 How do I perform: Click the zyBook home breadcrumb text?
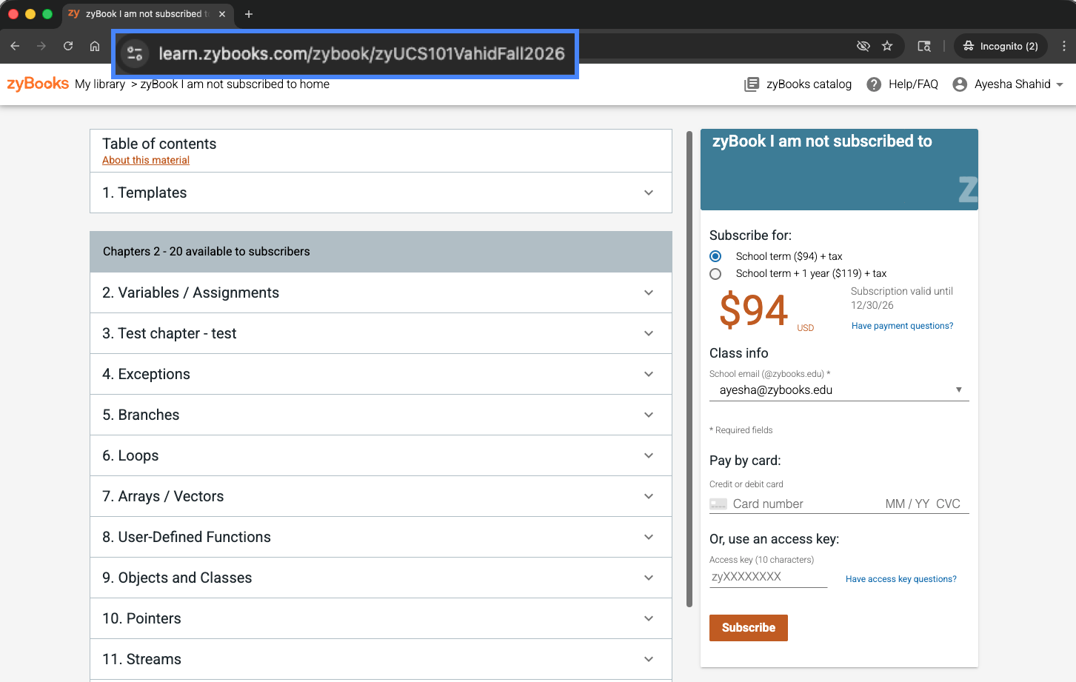(235, 84)
